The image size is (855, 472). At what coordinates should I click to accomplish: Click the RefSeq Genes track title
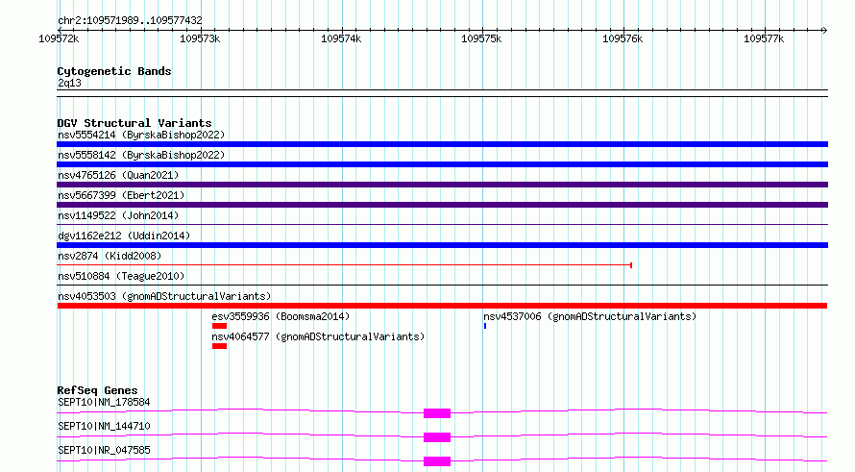tap(97, 390)
